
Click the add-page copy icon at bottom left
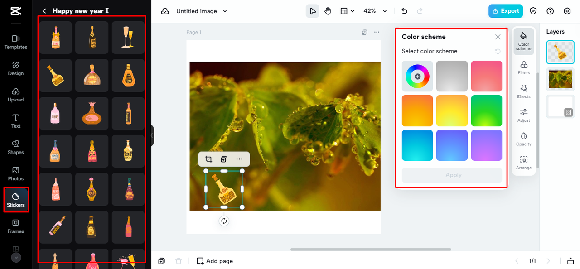coord(162,261)
